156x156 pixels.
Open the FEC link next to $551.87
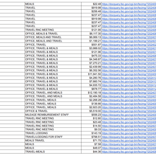coord(129,45)
